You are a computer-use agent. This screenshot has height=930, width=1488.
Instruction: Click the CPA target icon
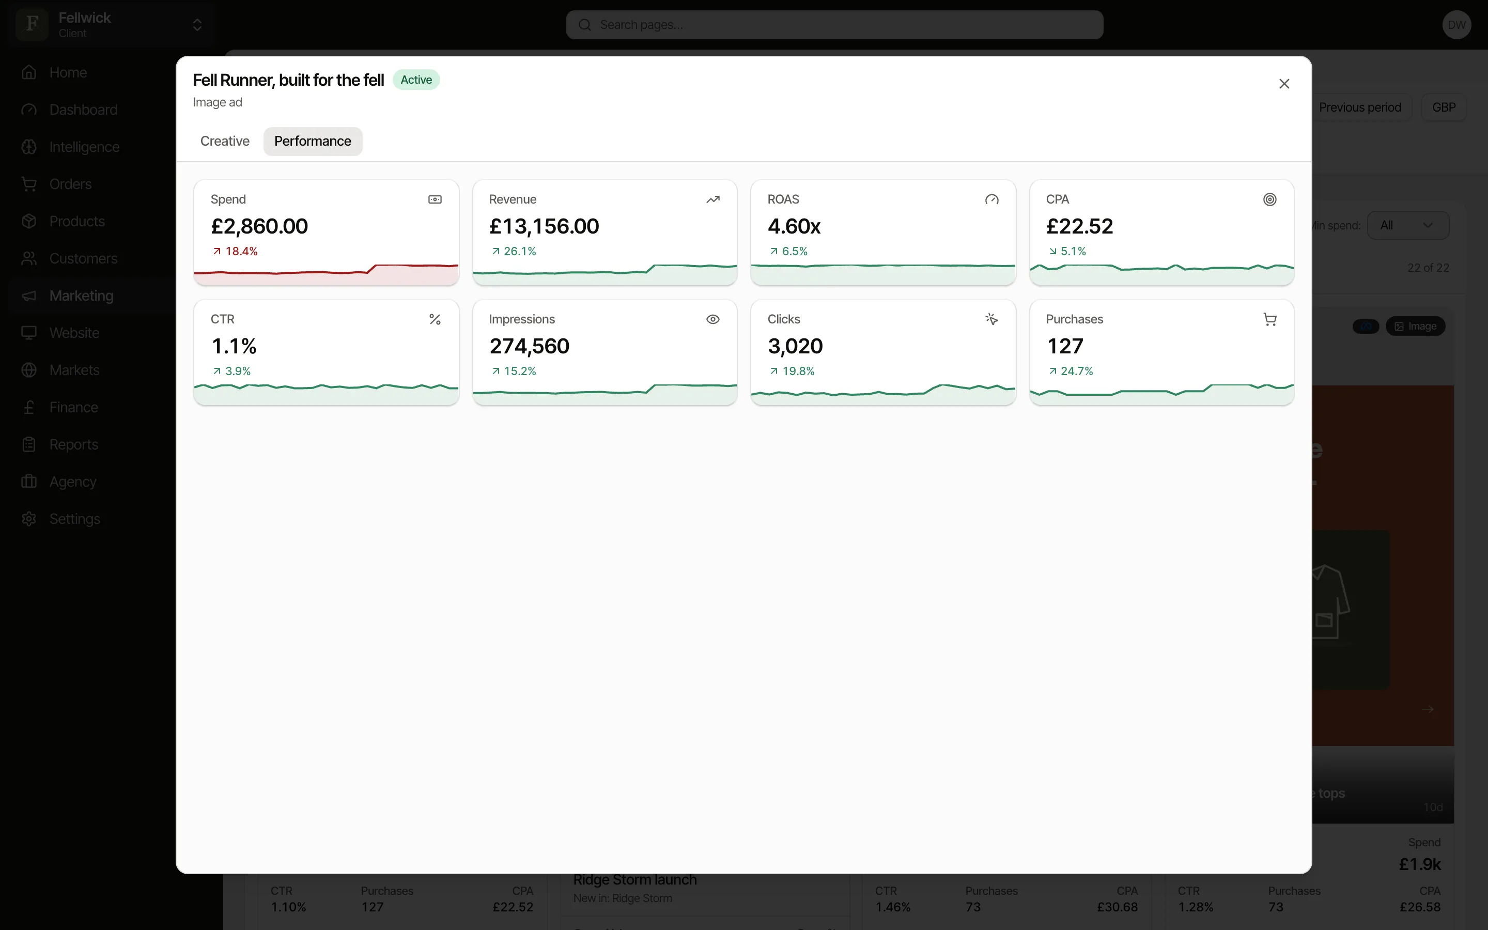(1270, 199)
